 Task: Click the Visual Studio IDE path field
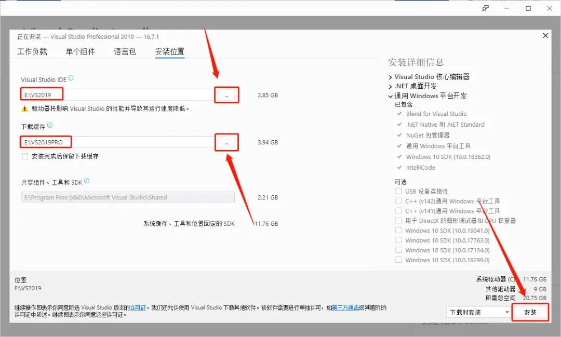point(117,95)
